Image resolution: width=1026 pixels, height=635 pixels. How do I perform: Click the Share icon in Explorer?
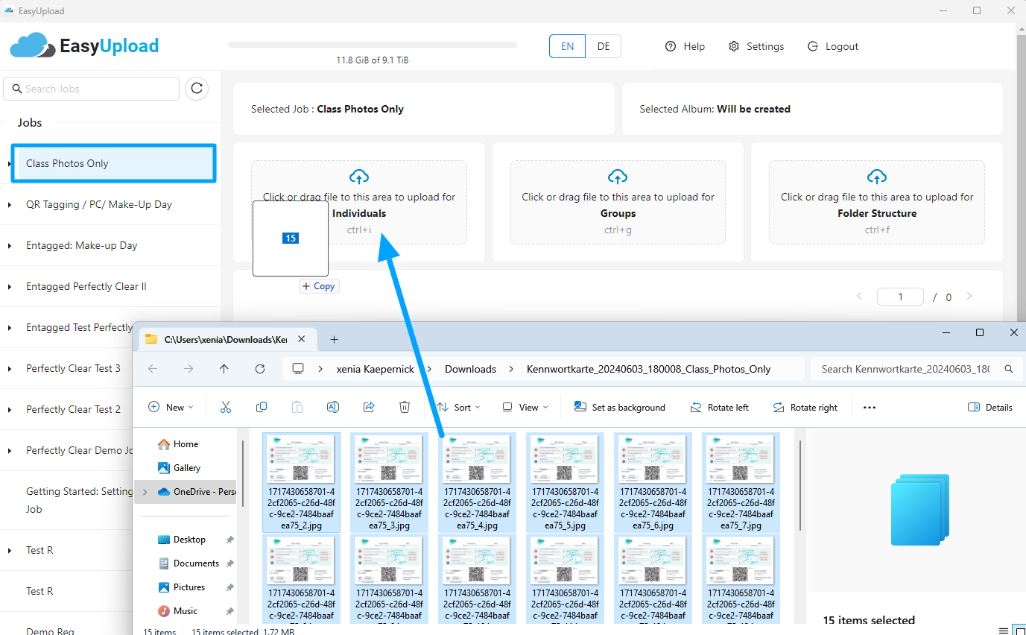(369, 407)
